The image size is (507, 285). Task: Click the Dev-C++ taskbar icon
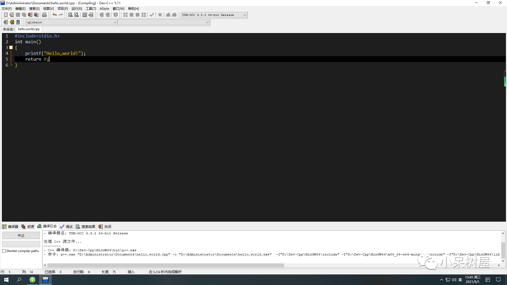tap(45, 280)
